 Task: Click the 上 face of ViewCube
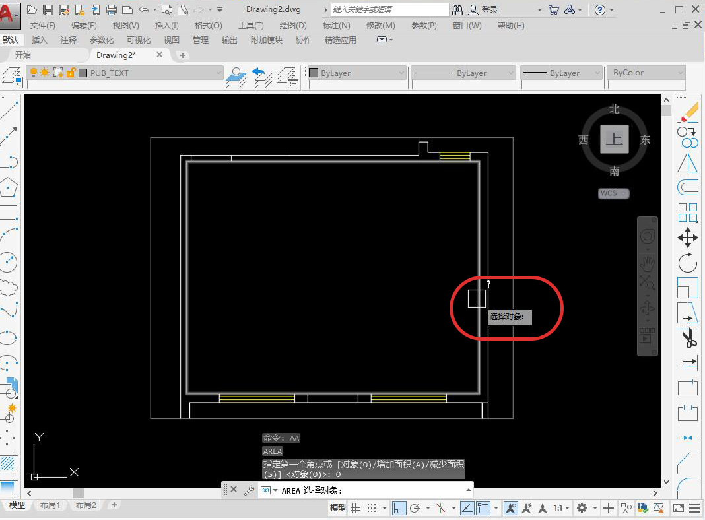[x=614, y=139]
